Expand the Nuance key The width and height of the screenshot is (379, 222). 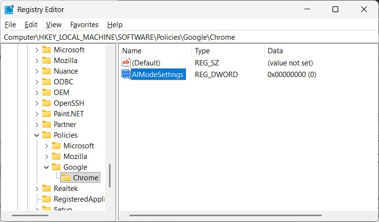coord(37,71)
